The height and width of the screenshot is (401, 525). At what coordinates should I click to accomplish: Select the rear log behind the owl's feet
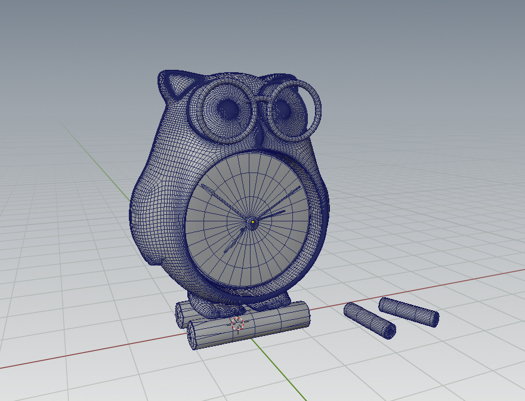(181, 313)
